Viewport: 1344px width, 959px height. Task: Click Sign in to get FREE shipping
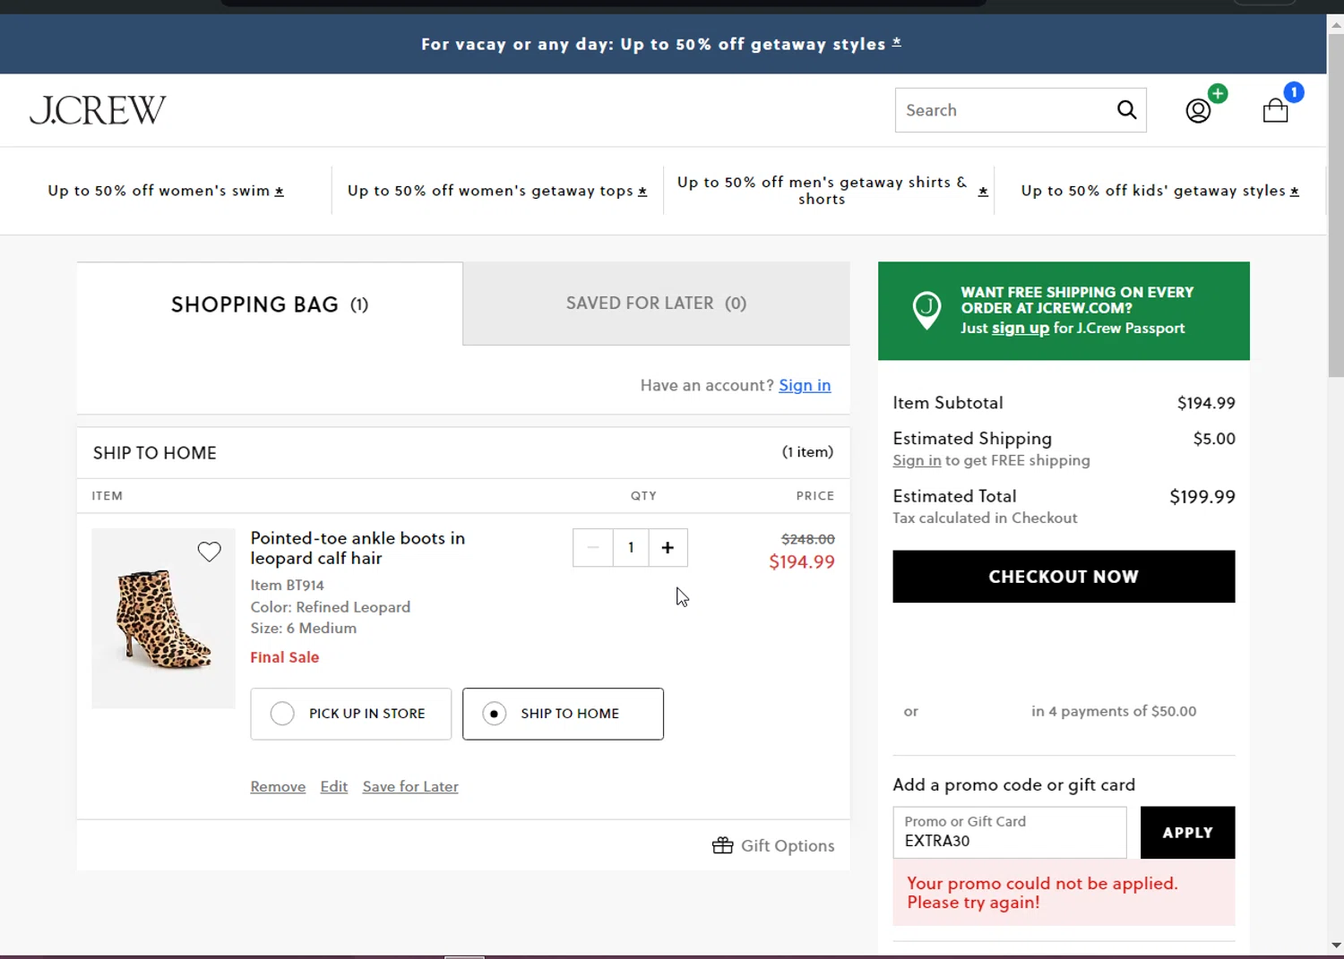tap(917, 460)
